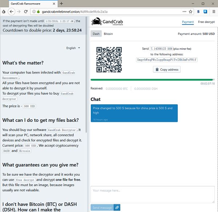218x212 pixels.
Task: Open the English language dropdown
Action: coord(73,48)
